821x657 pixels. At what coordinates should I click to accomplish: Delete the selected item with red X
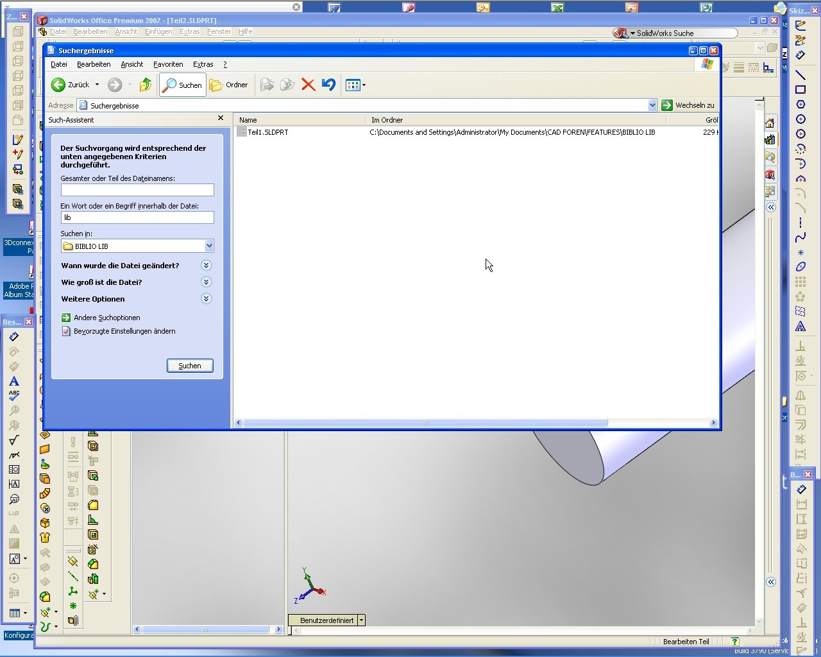pyautogui.click(x=308, y=85)
